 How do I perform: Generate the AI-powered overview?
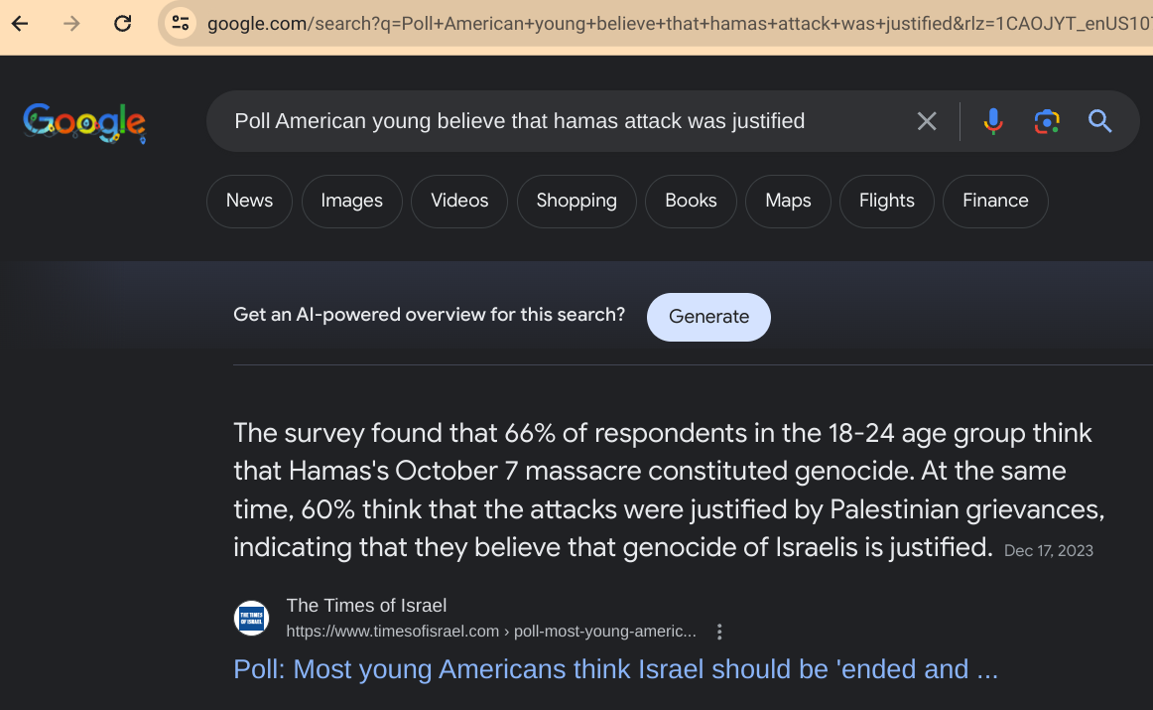coord(708,317)
